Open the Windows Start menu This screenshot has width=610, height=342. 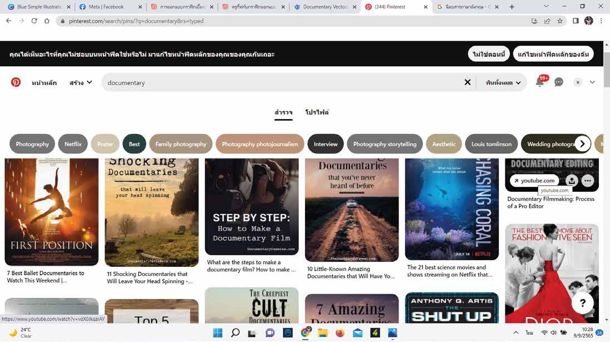218,333
